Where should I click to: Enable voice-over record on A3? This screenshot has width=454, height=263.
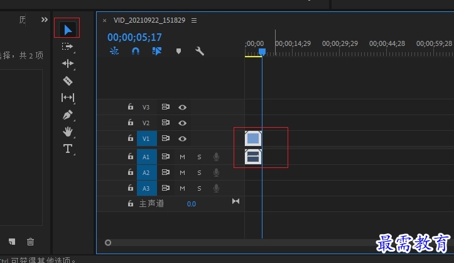(216, 188)
